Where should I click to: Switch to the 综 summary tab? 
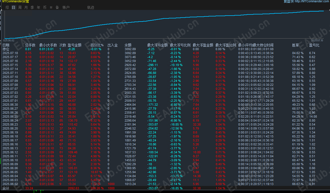(7, 7)
